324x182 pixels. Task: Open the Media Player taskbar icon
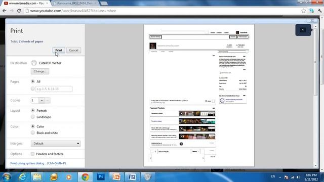69,177
